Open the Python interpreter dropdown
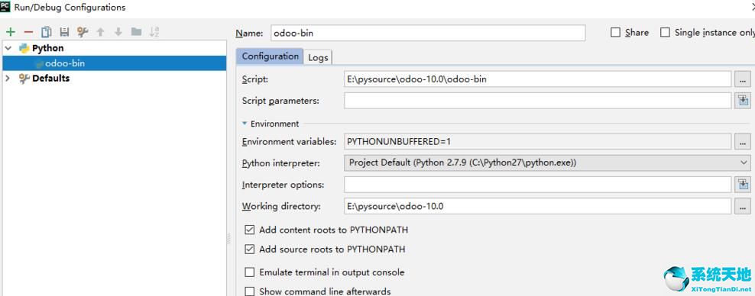Screen dimensions: 755x296 coord(547,163)
